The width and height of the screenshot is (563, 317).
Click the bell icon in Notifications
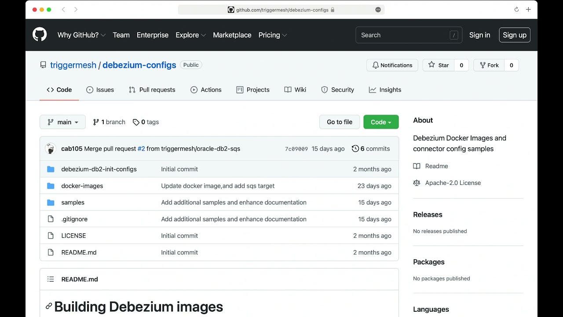click(375, 65)
